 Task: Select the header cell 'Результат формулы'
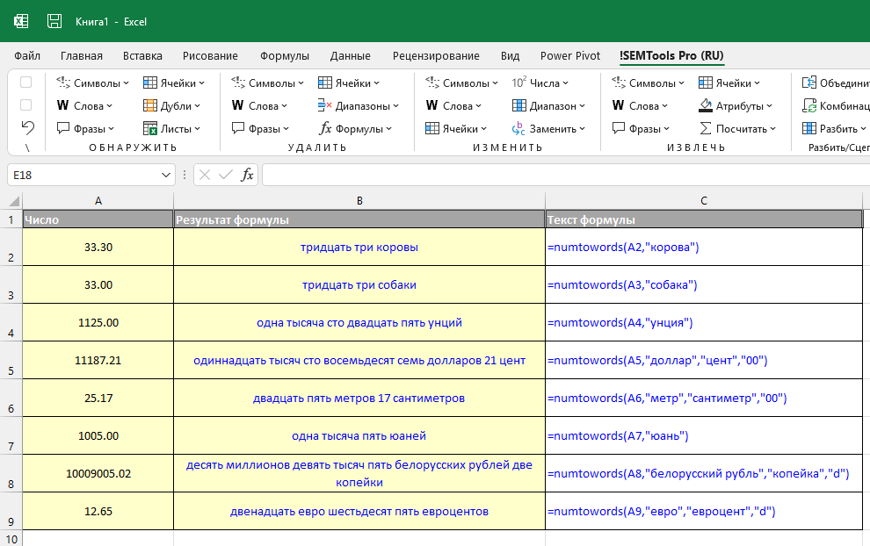359,219
